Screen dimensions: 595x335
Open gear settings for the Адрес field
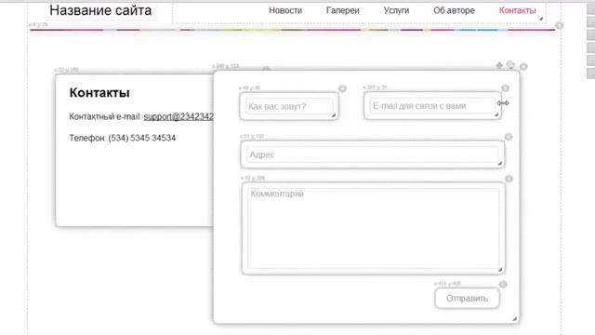pyautogui.click(x=509, y=137)
